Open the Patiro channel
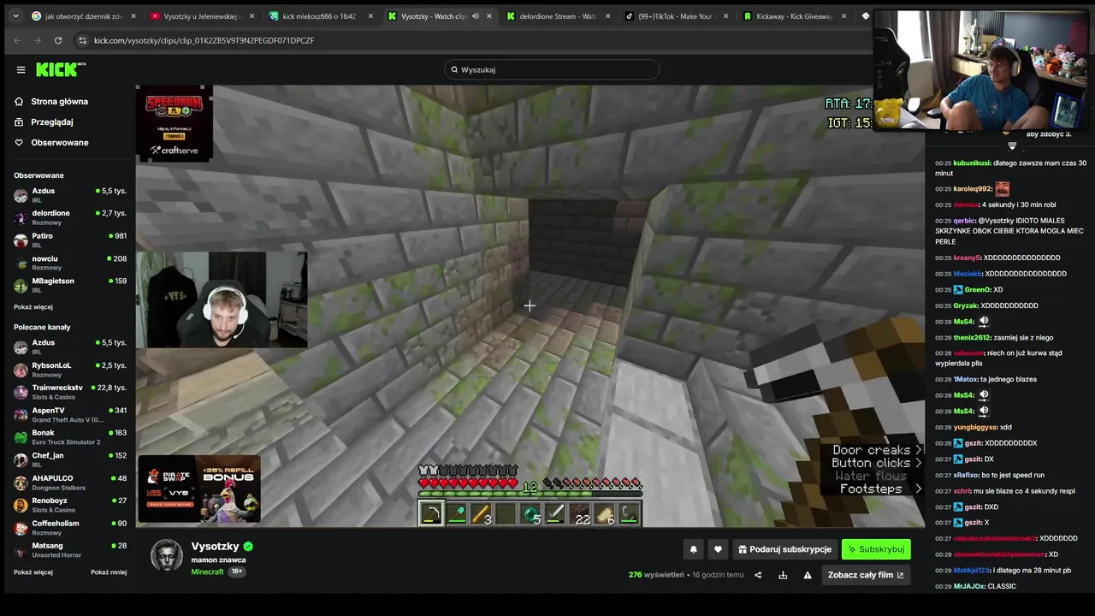1095x616 pixels. [70, 240]
